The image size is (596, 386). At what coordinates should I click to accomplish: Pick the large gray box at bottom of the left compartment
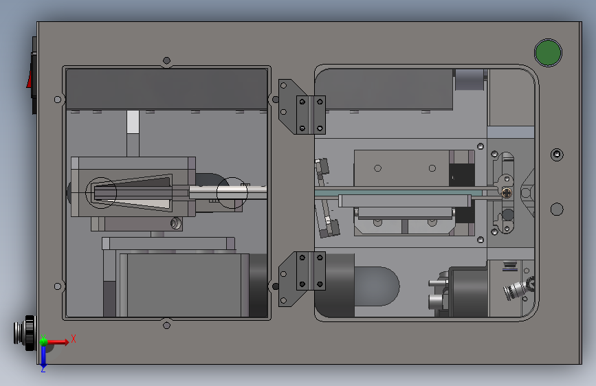coord(184,285)
